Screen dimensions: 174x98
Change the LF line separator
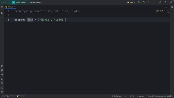[126, 96]
